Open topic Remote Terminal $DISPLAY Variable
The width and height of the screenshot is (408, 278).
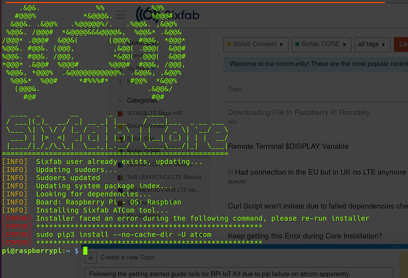click(x=288, y=146)
